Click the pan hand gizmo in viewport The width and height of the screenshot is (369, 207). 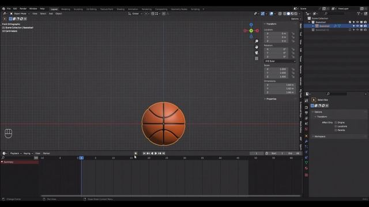click(x=257, y=47)
